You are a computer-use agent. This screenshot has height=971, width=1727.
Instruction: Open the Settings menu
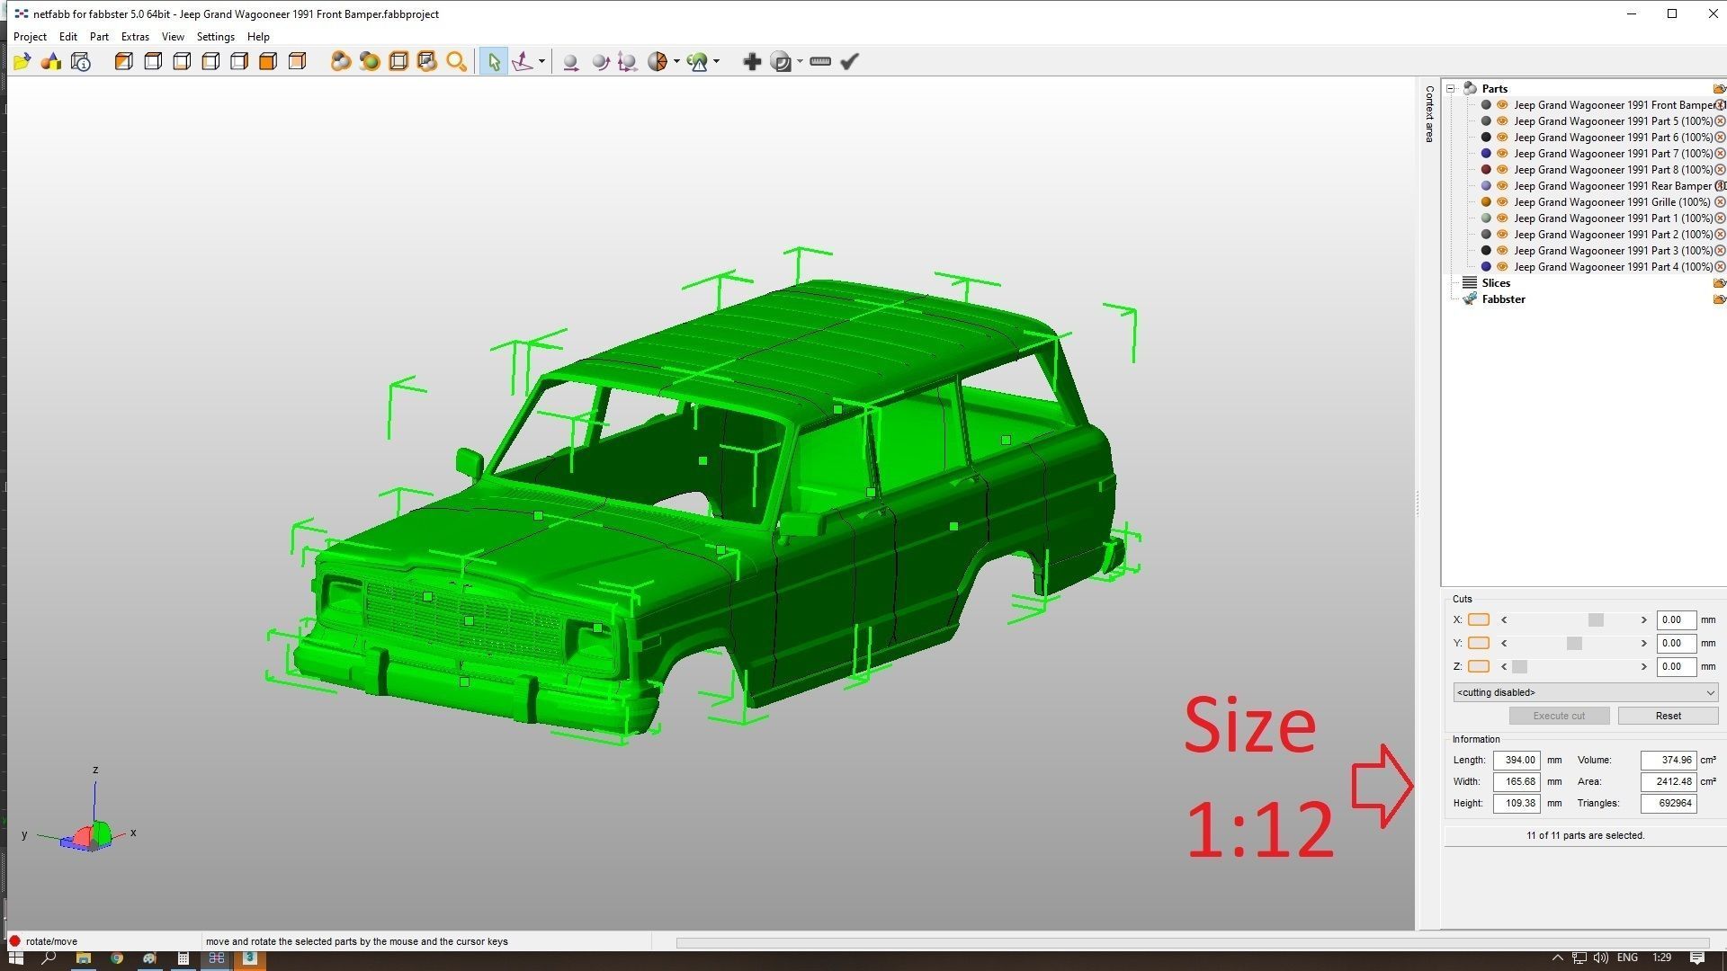point(215,37)
